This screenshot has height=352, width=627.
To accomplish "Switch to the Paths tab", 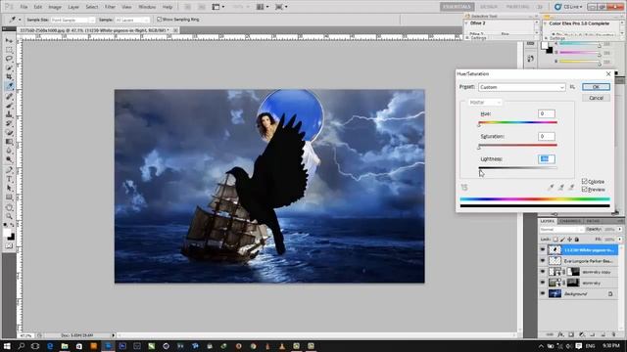I will click(x=593, y=221).
